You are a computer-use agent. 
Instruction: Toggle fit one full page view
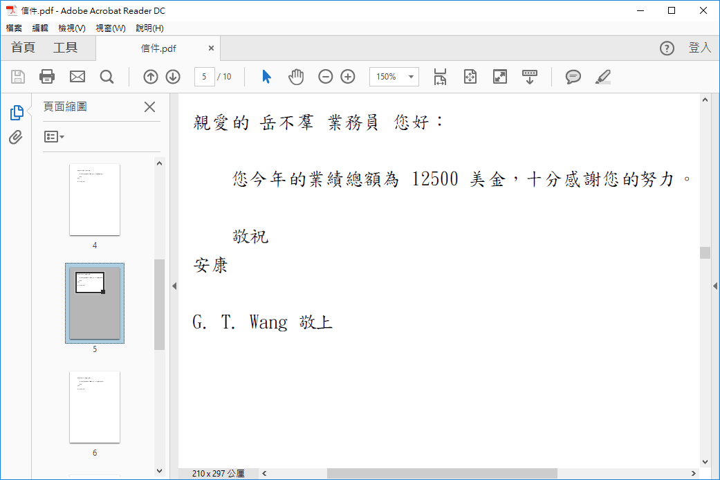point(470,77)
